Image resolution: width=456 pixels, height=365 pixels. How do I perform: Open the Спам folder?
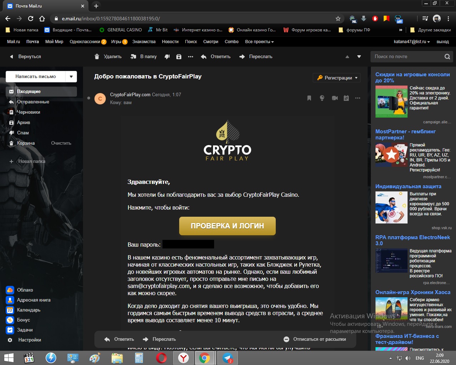[x=41, y=133]
